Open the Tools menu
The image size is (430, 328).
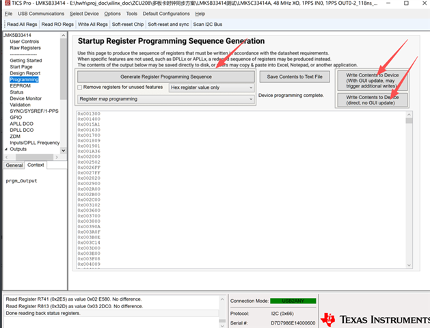(132, 14)
